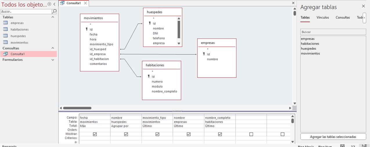Screen dimensions: 370x147
Task: Select id_huesped field in movimientos table
Action: pyautogui.click(x=98, y=49)
